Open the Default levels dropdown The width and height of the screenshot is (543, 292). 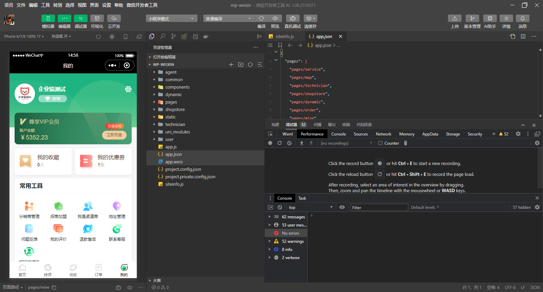tap(425, 207)
